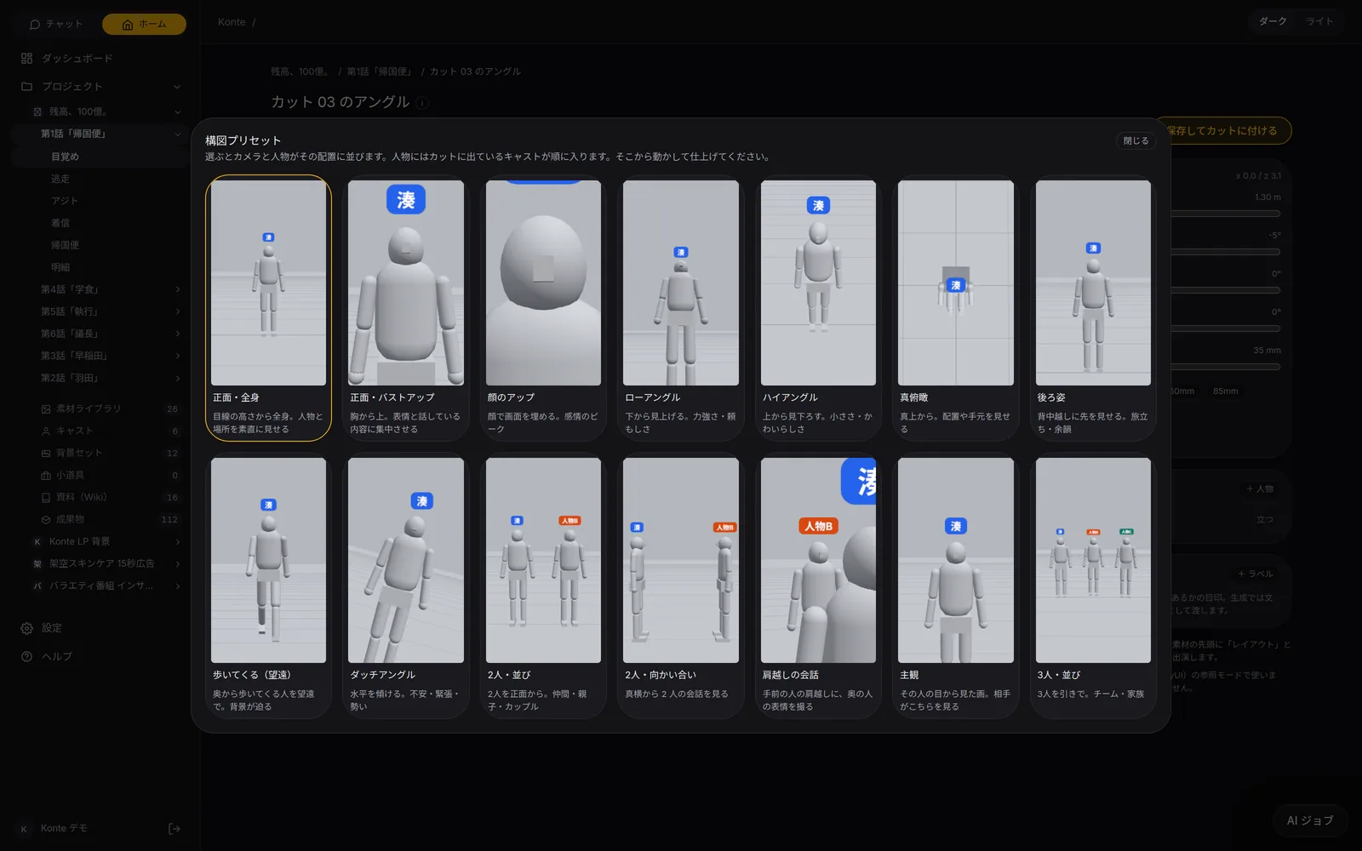Viewport: 1362px width, 851px height.
Task: Collapse the 第1話「帰国便」 episode chevron
Action: click(x=177, y=134)
